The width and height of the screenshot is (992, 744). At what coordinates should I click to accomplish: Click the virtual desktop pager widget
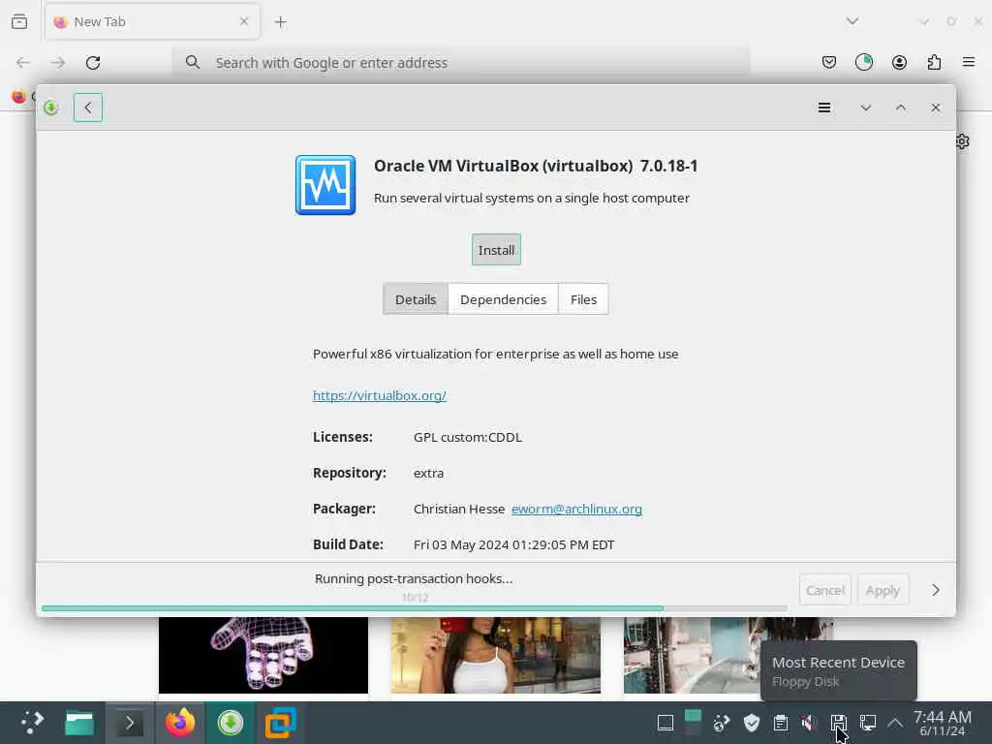693,723
